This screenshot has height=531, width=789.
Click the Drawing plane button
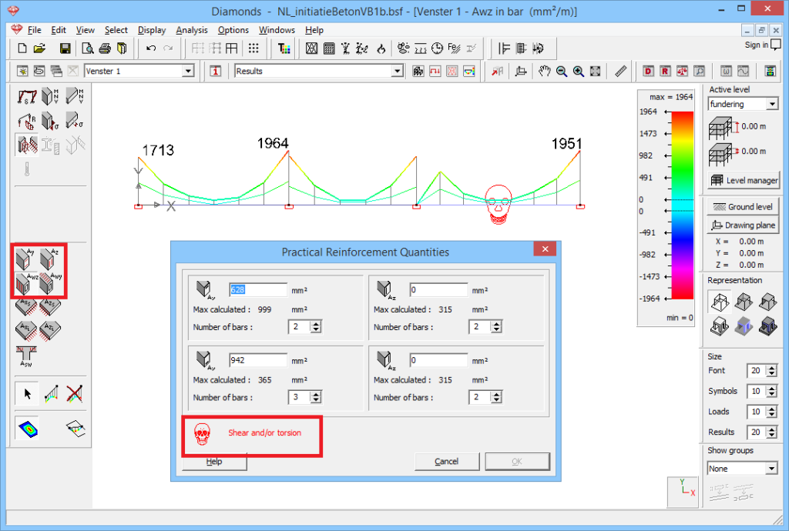point(744,225)
